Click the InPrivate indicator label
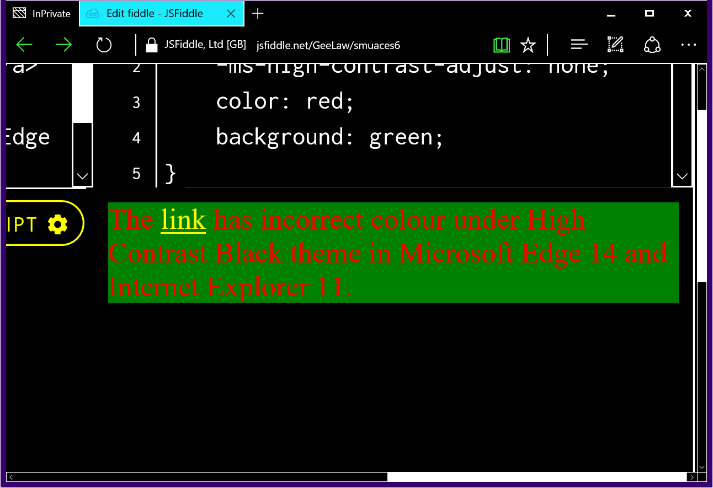713x488 pixels. (x=42, y=14)
